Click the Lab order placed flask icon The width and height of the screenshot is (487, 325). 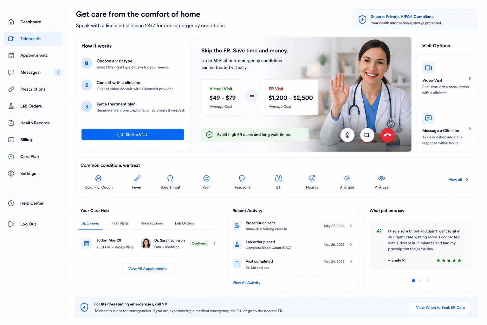(x=237, y=244)
